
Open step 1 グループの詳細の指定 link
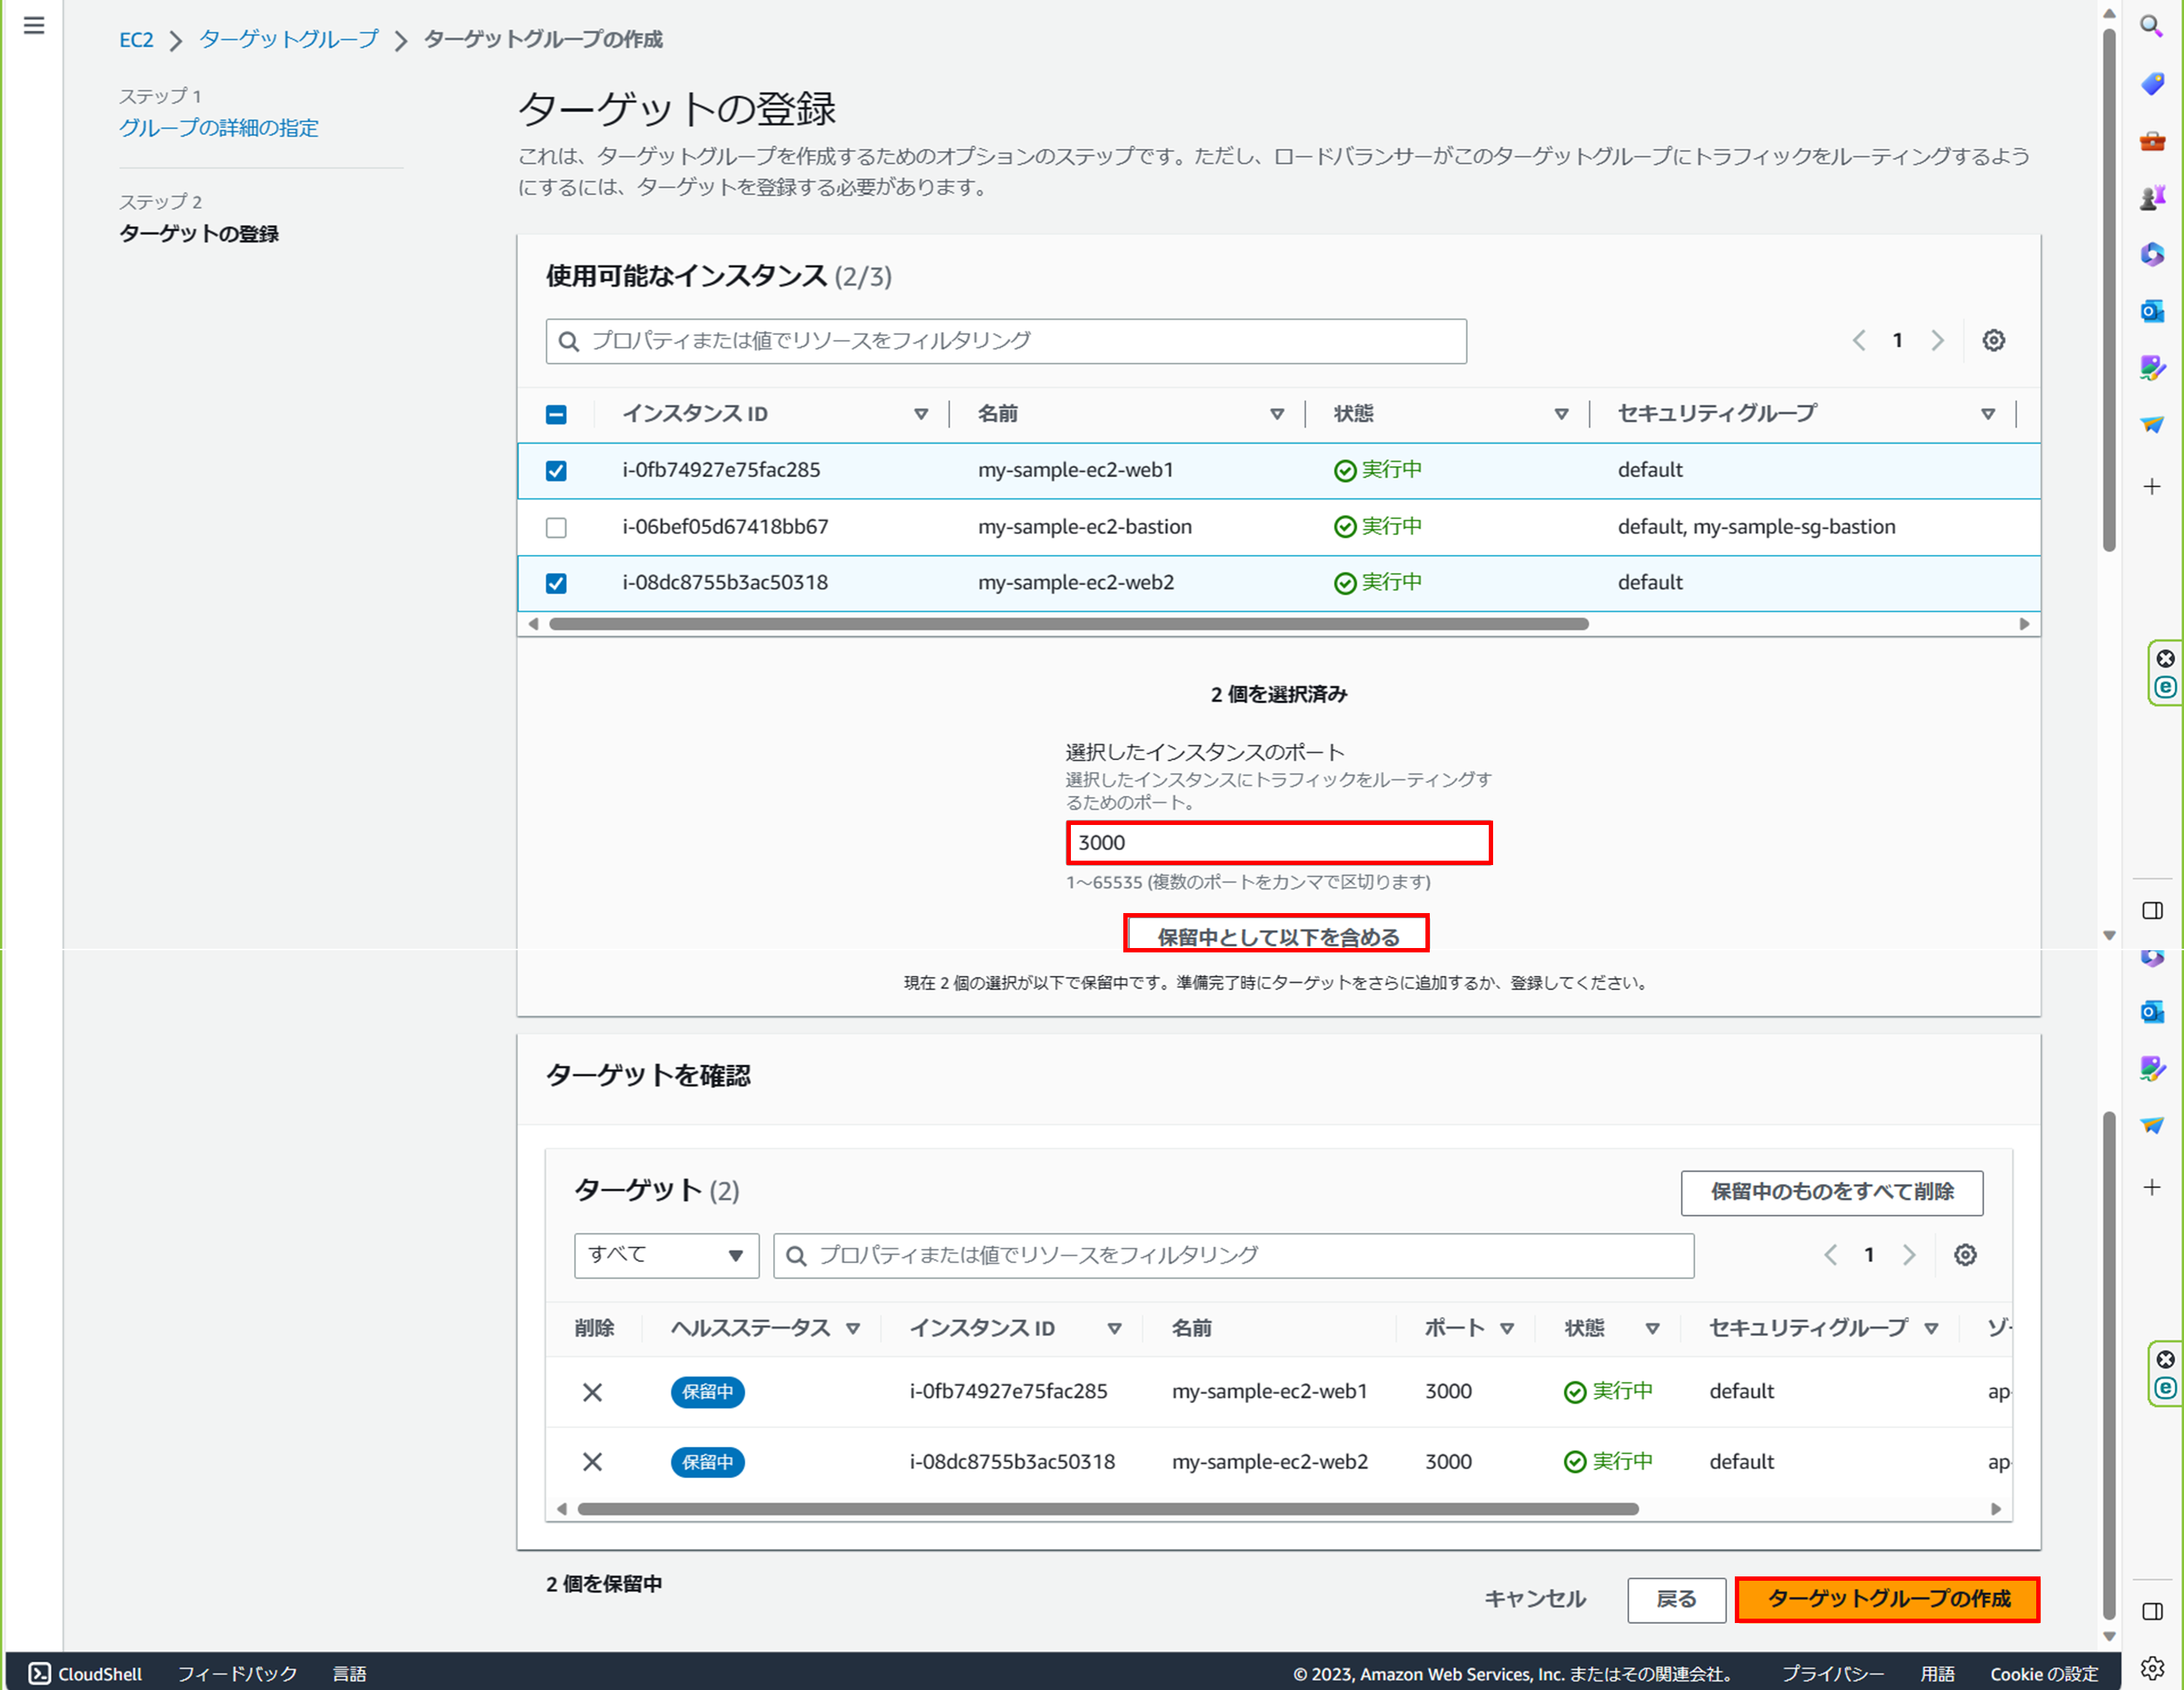tap(218, 128)
